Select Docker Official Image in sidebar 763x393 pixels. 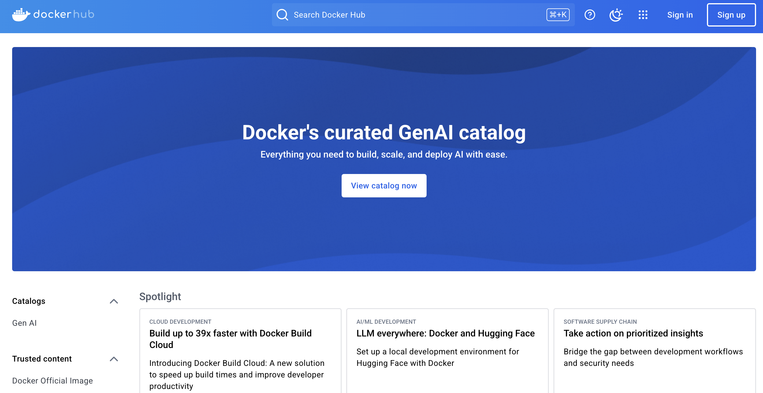(x=52, y=381)
